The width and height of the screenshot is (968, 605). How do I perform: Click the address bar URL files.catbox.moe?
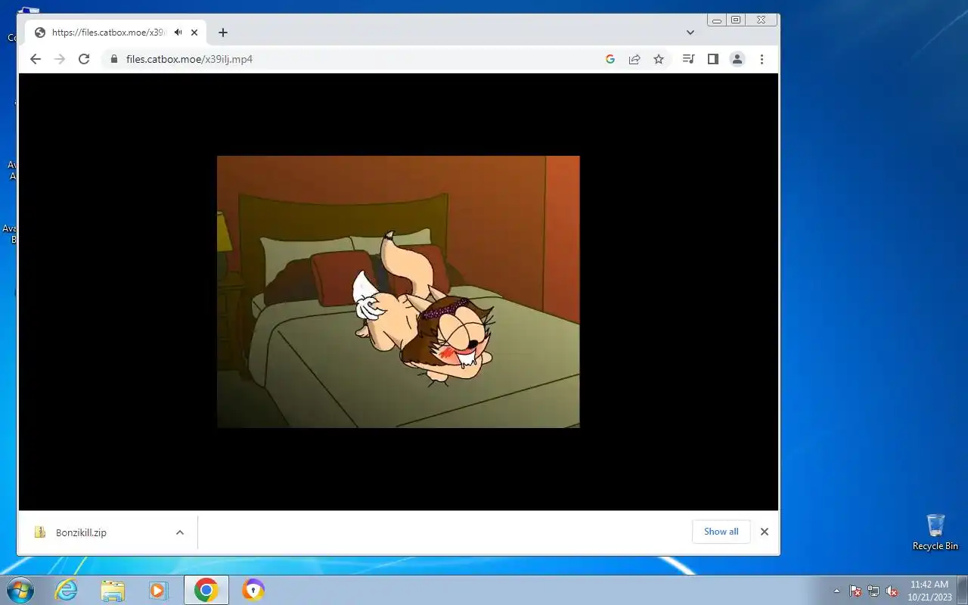(x=189, y=59)
